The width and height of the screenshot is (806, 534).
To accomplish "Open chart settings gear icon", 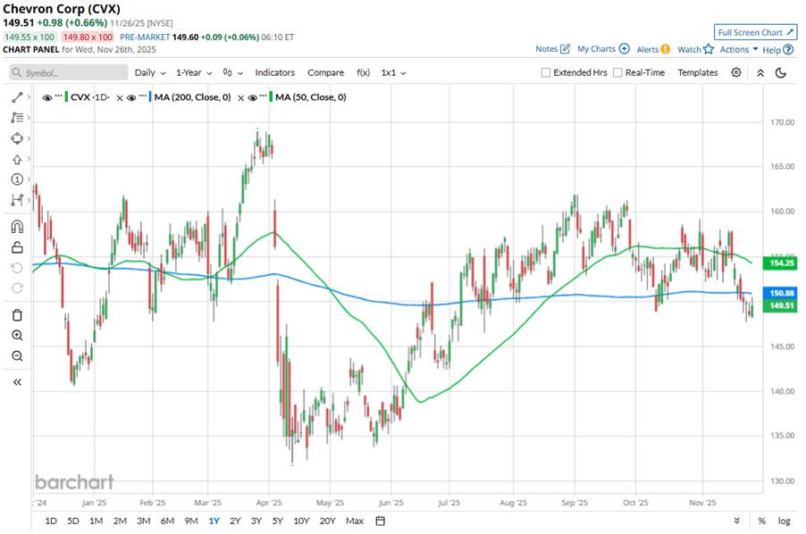I will click(x=735, y=72).
